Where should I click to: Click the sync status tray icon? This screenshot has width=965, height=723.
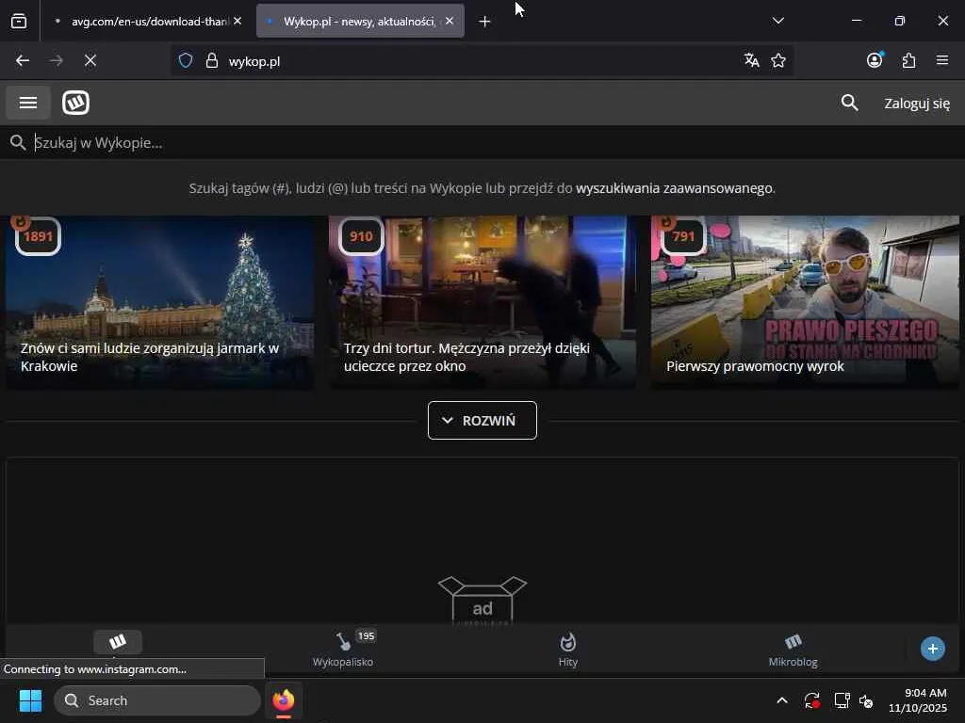pyautogui.click(x=811, y=700)
